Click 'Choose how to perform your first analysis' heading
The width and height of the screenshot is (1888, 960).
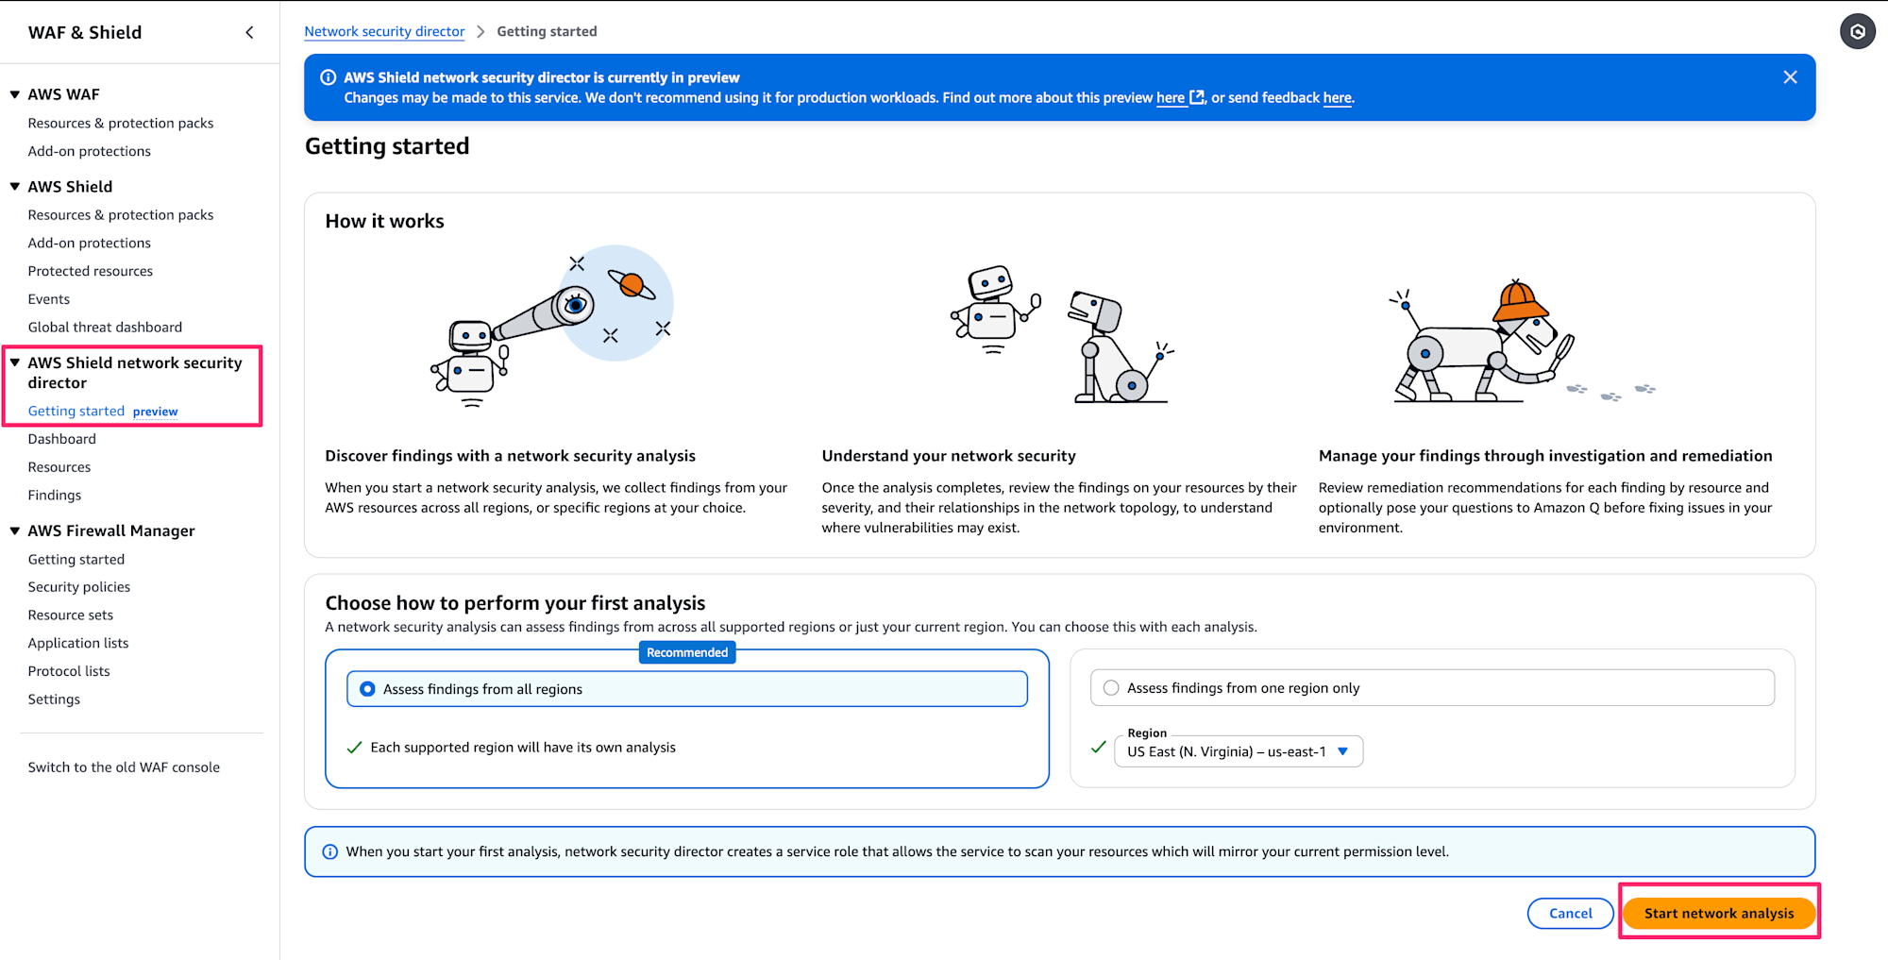tap(515, 603)
